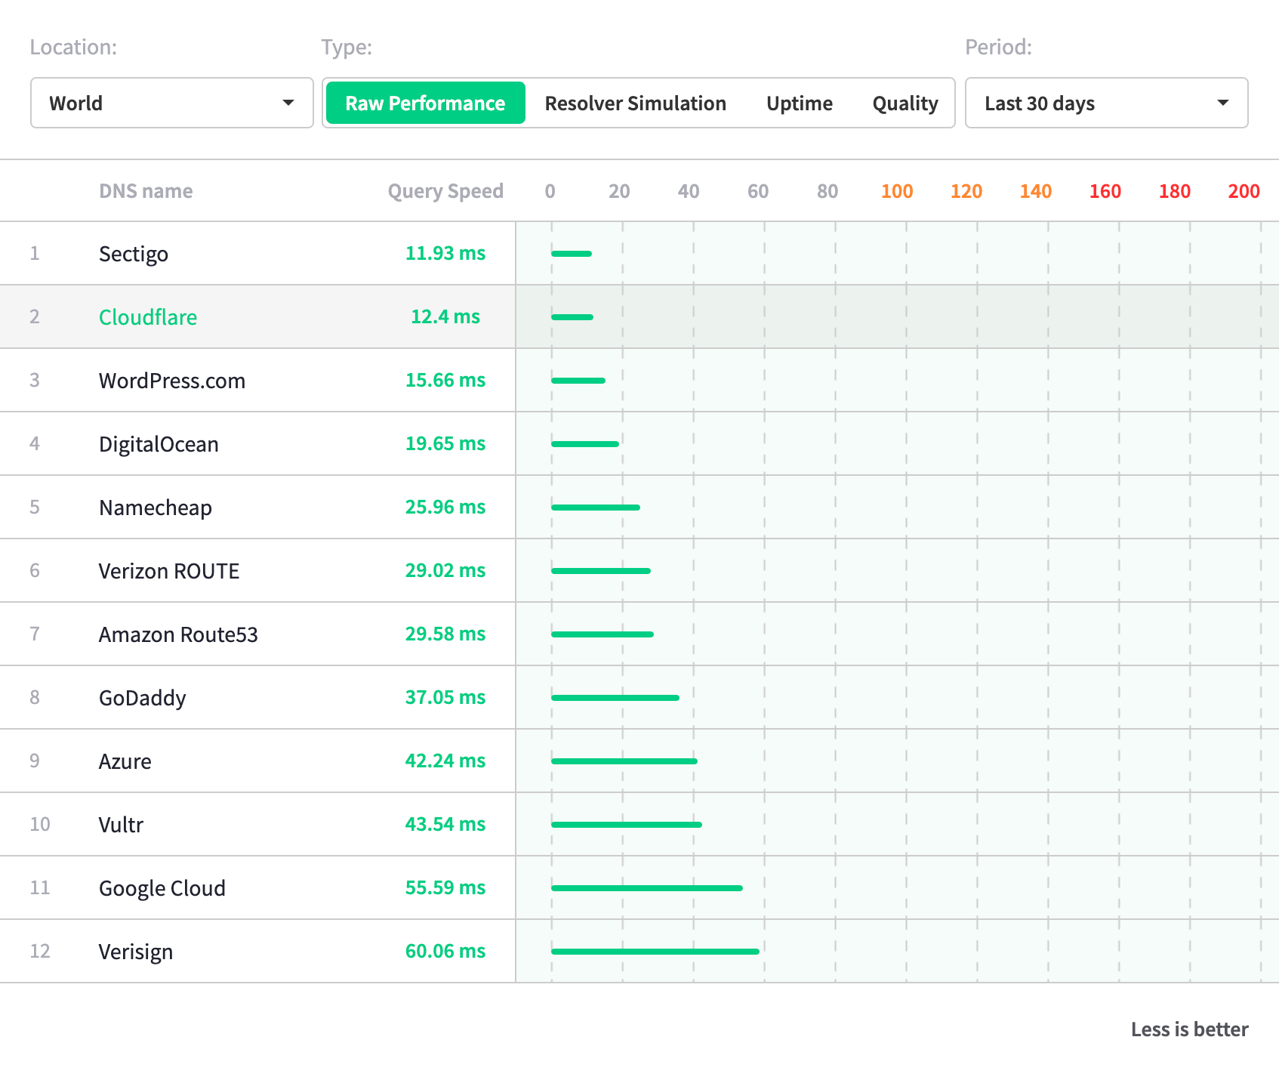Select the DigitalOcean row name

(x=159, y=444)
